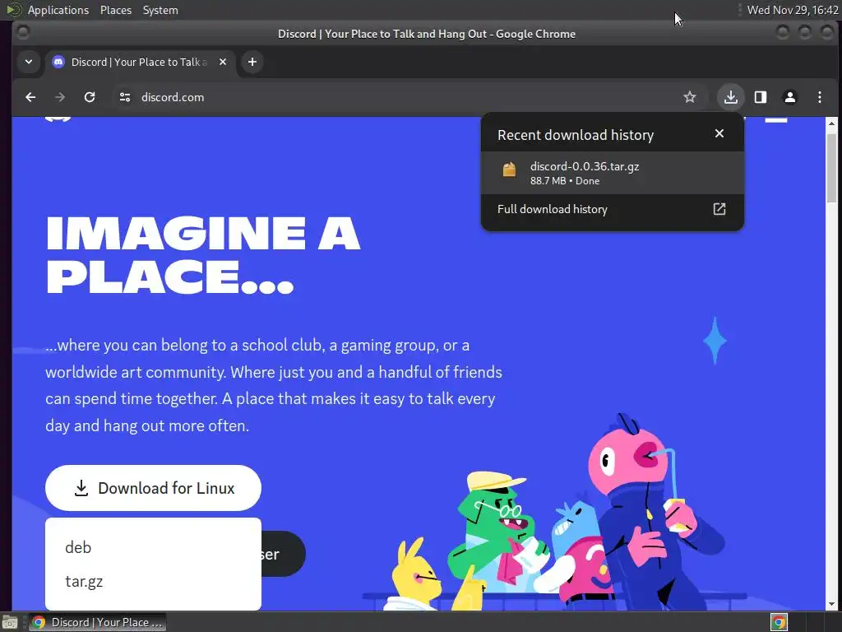
Task: Click the archive file icon of the download
Action: pyautogui.click(x=509, y=170)
